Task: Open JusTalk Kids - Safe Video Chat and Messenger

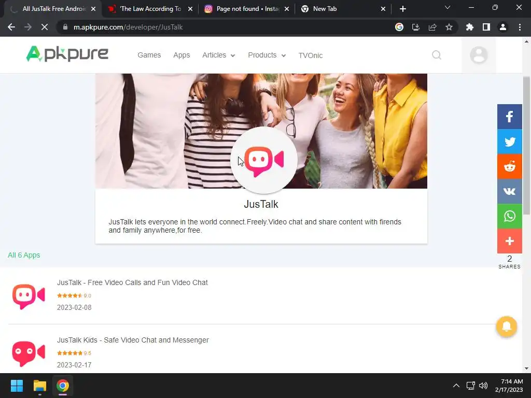Action: (133, 340)
